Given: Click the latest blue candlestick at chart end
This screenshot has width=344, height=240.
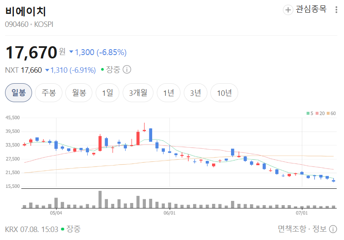Looking at the screenshot, I should pyautogui.click(x=333, y=180).
